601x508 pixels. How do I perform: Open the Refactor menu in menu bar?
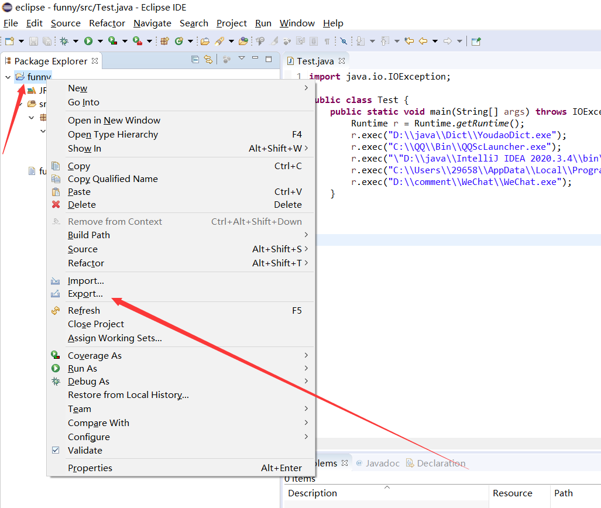point(107,23)
